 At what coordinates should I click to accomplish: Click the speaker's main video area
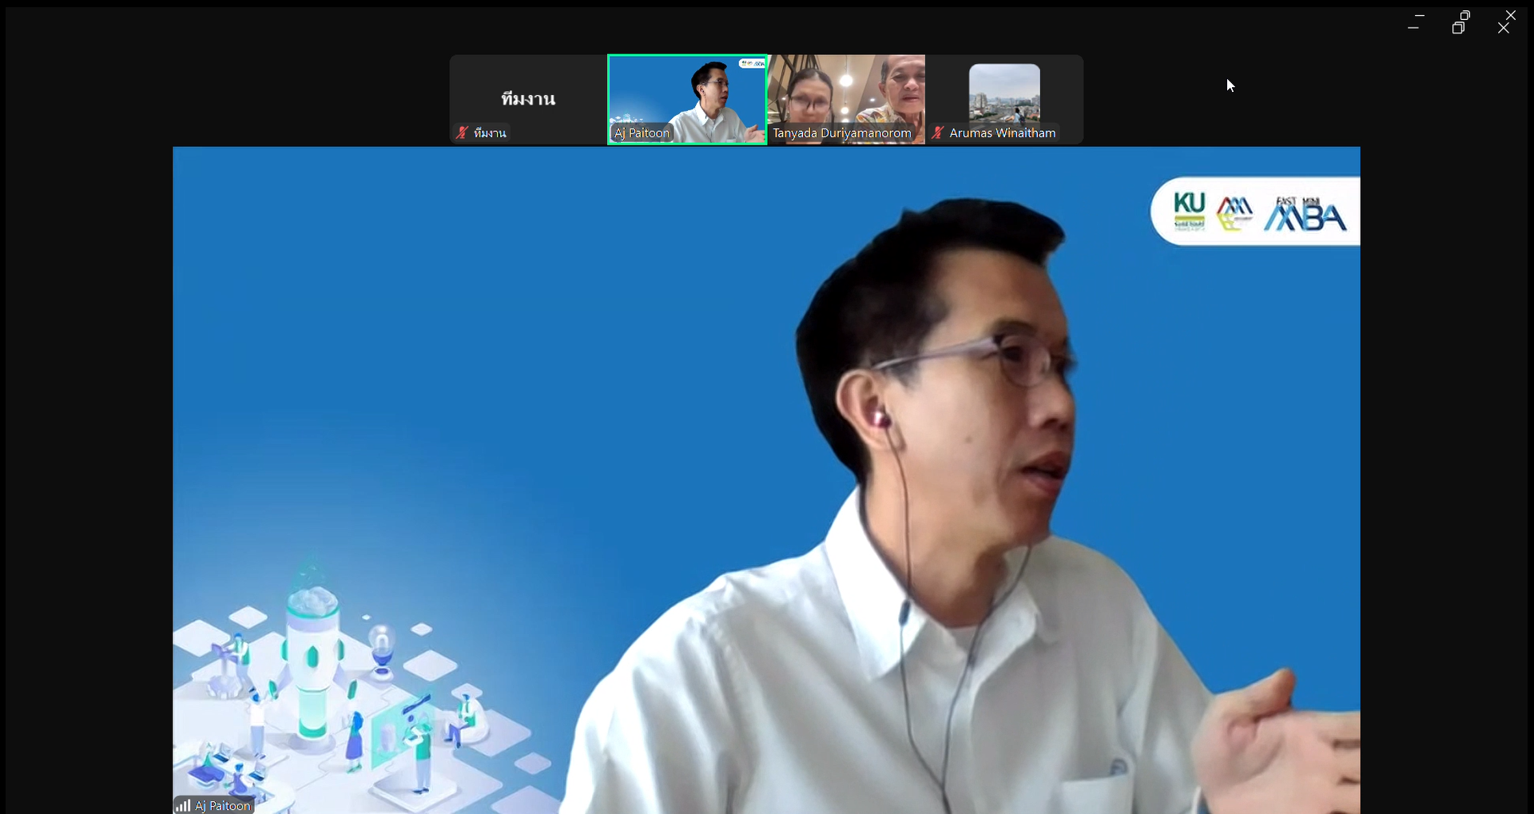(765, 479)
